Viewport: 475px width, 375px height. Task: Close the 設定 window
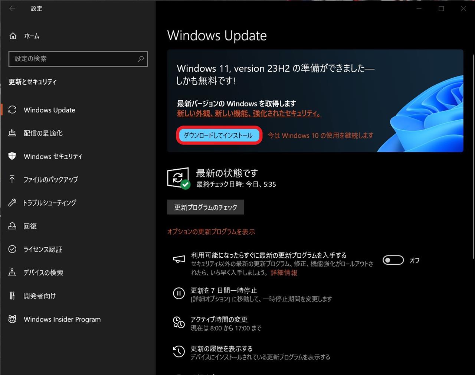(463, 9)
